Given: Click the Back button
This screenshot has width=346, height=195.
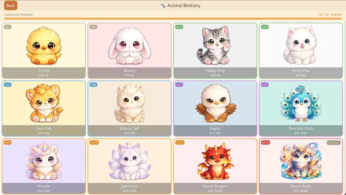Looking at the screenshot, I should tap(10, 6).
